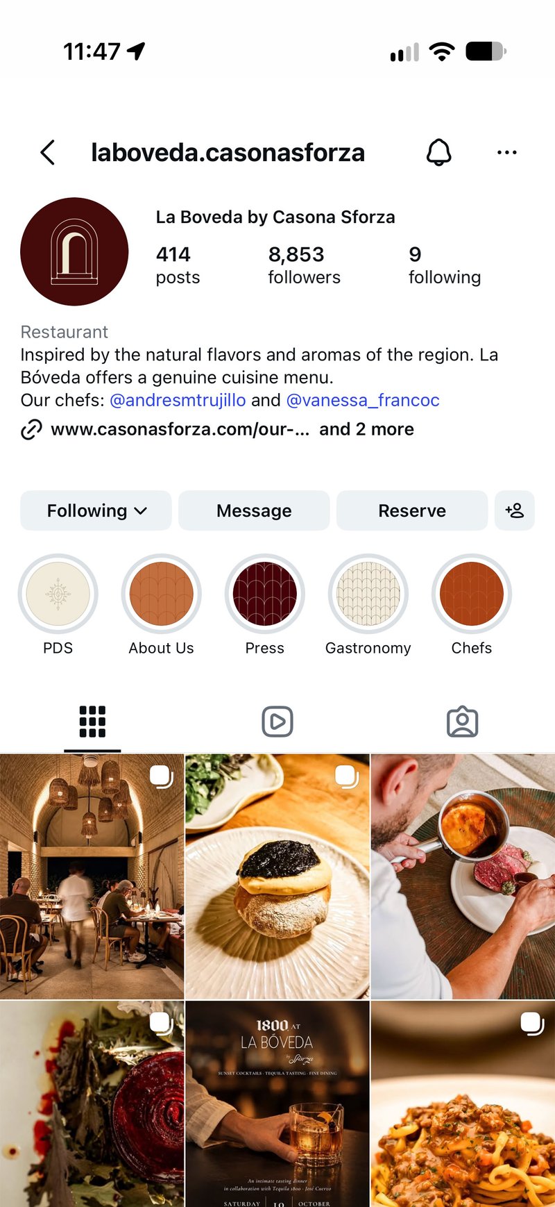
Task: View the 8,853 followers list
Action: [x=304, y=265]
